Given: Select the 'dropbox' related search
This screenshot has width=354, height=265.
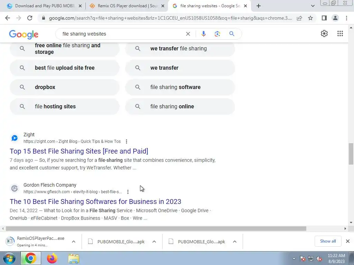Looking at the screenshot, I should point(65,87).
